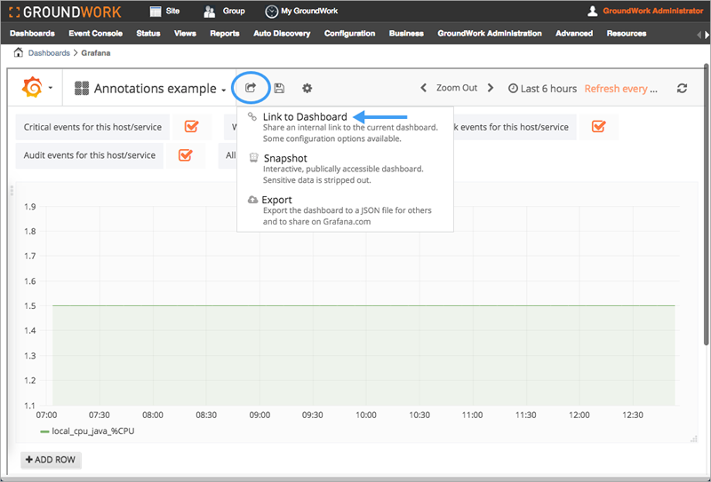Open the Views menu
This screenshot has height=482, width=711.
[185, 33]
